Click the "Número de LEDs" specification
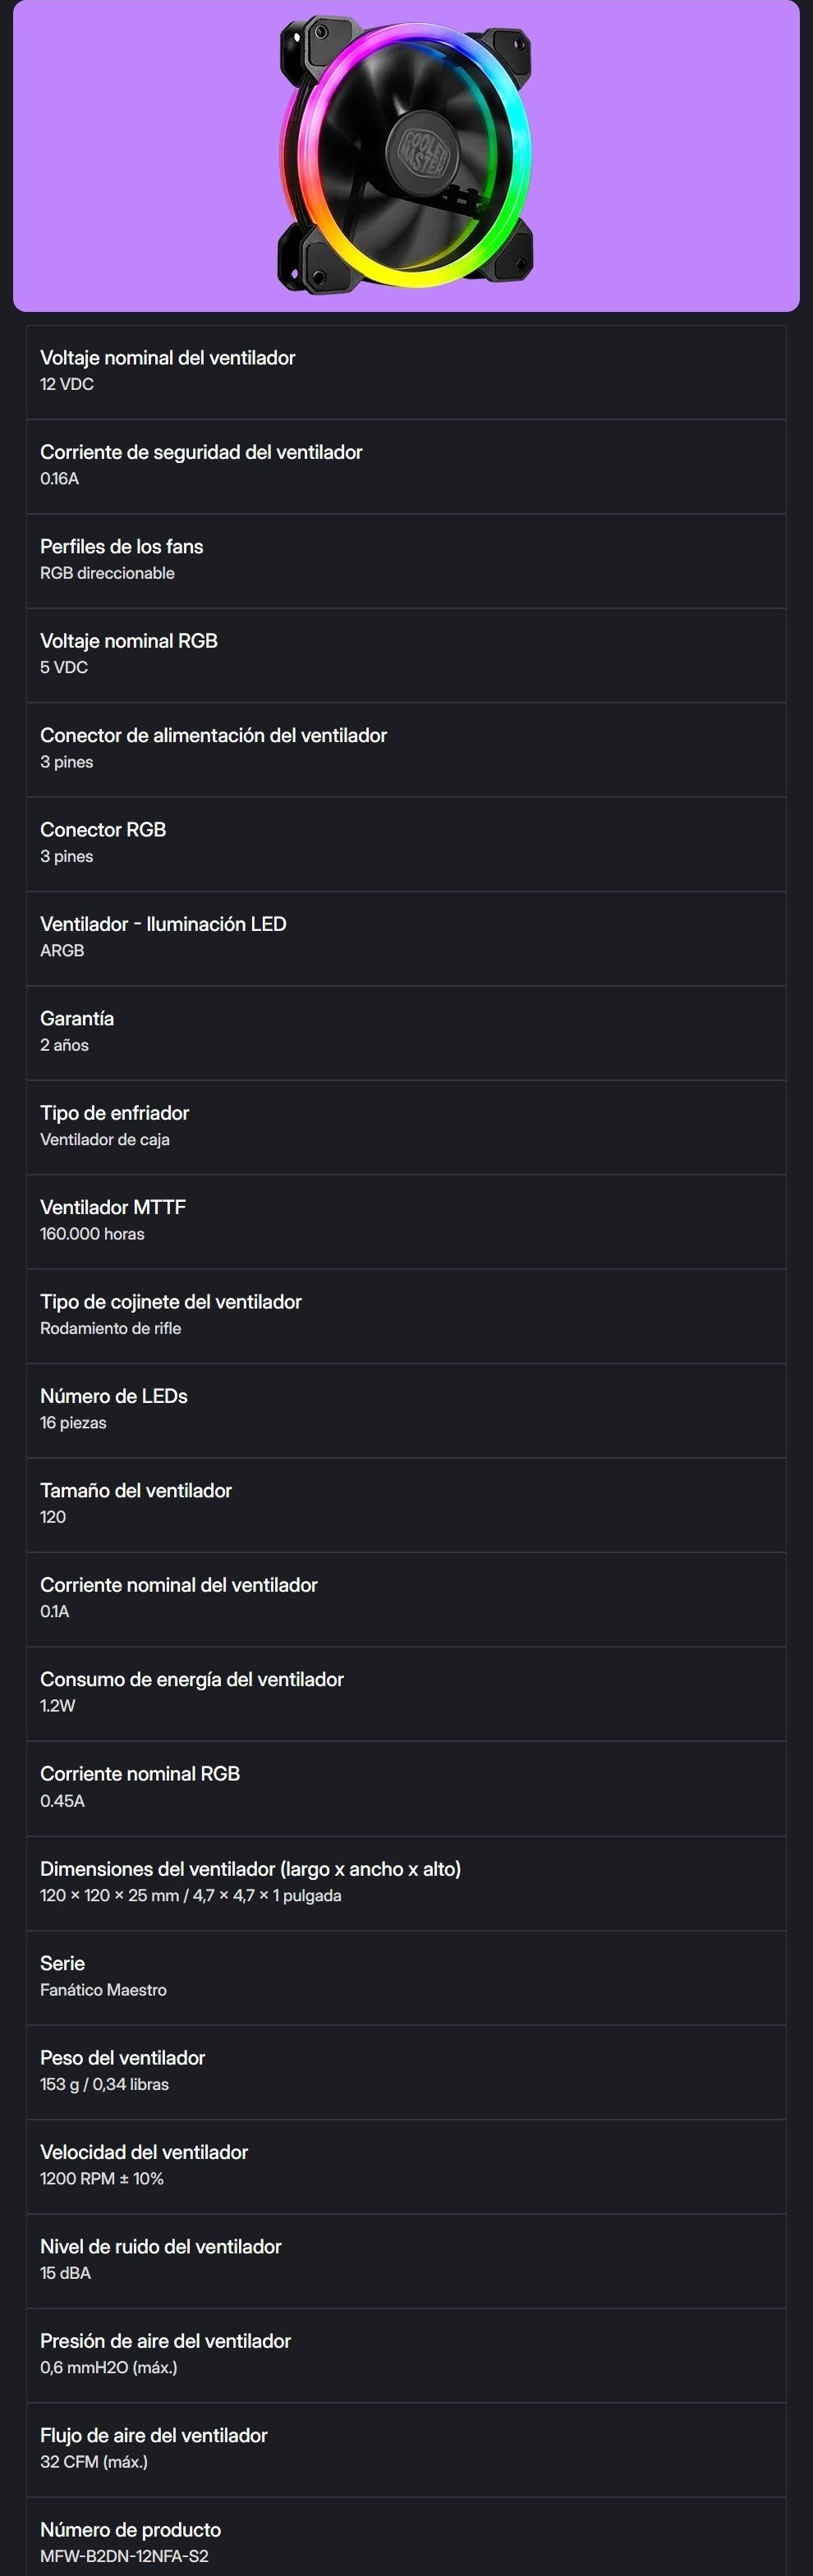 (406, 1410)
